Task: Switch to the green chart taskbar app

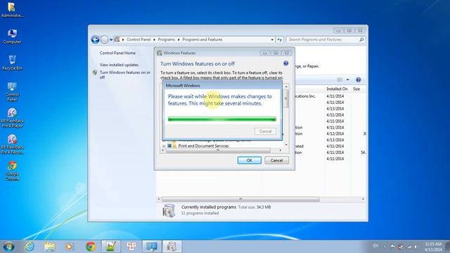Action: (x=111, y=247)
